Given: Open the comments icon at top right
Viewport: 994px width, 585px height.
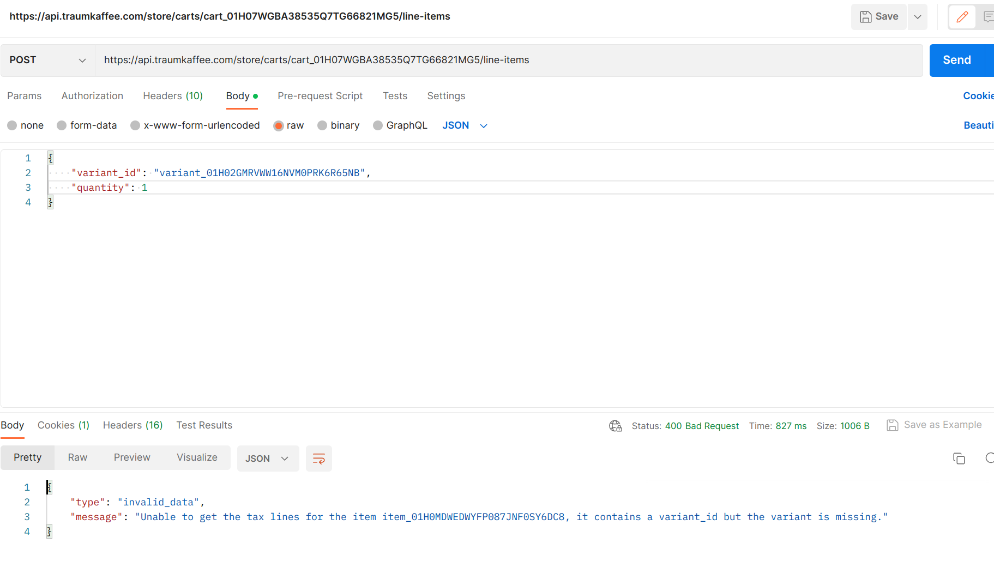Looking at the screenshot, I should 989,16.
